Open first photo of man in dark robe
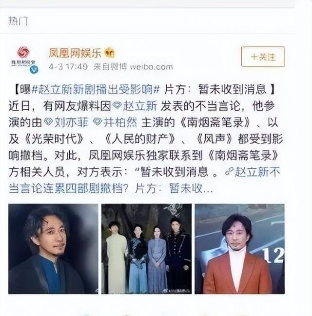The width and height of the screenshot is (312, 316). pyautogui.click(x=53, y=249)
